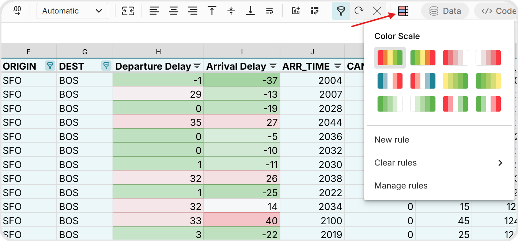Switch to the Data tab
The height and width of the screenshot is (241, 518).
(x=445, y=11)
